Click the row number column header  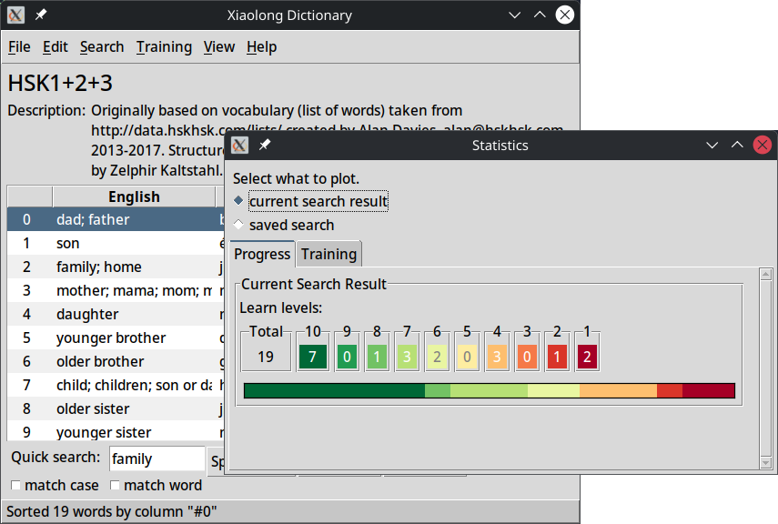30,197
